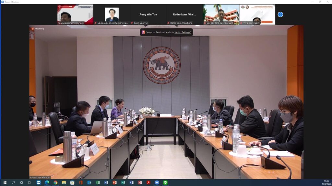Open Cortana from taskbar
This screenshot has height=186, width=332.
21,183
